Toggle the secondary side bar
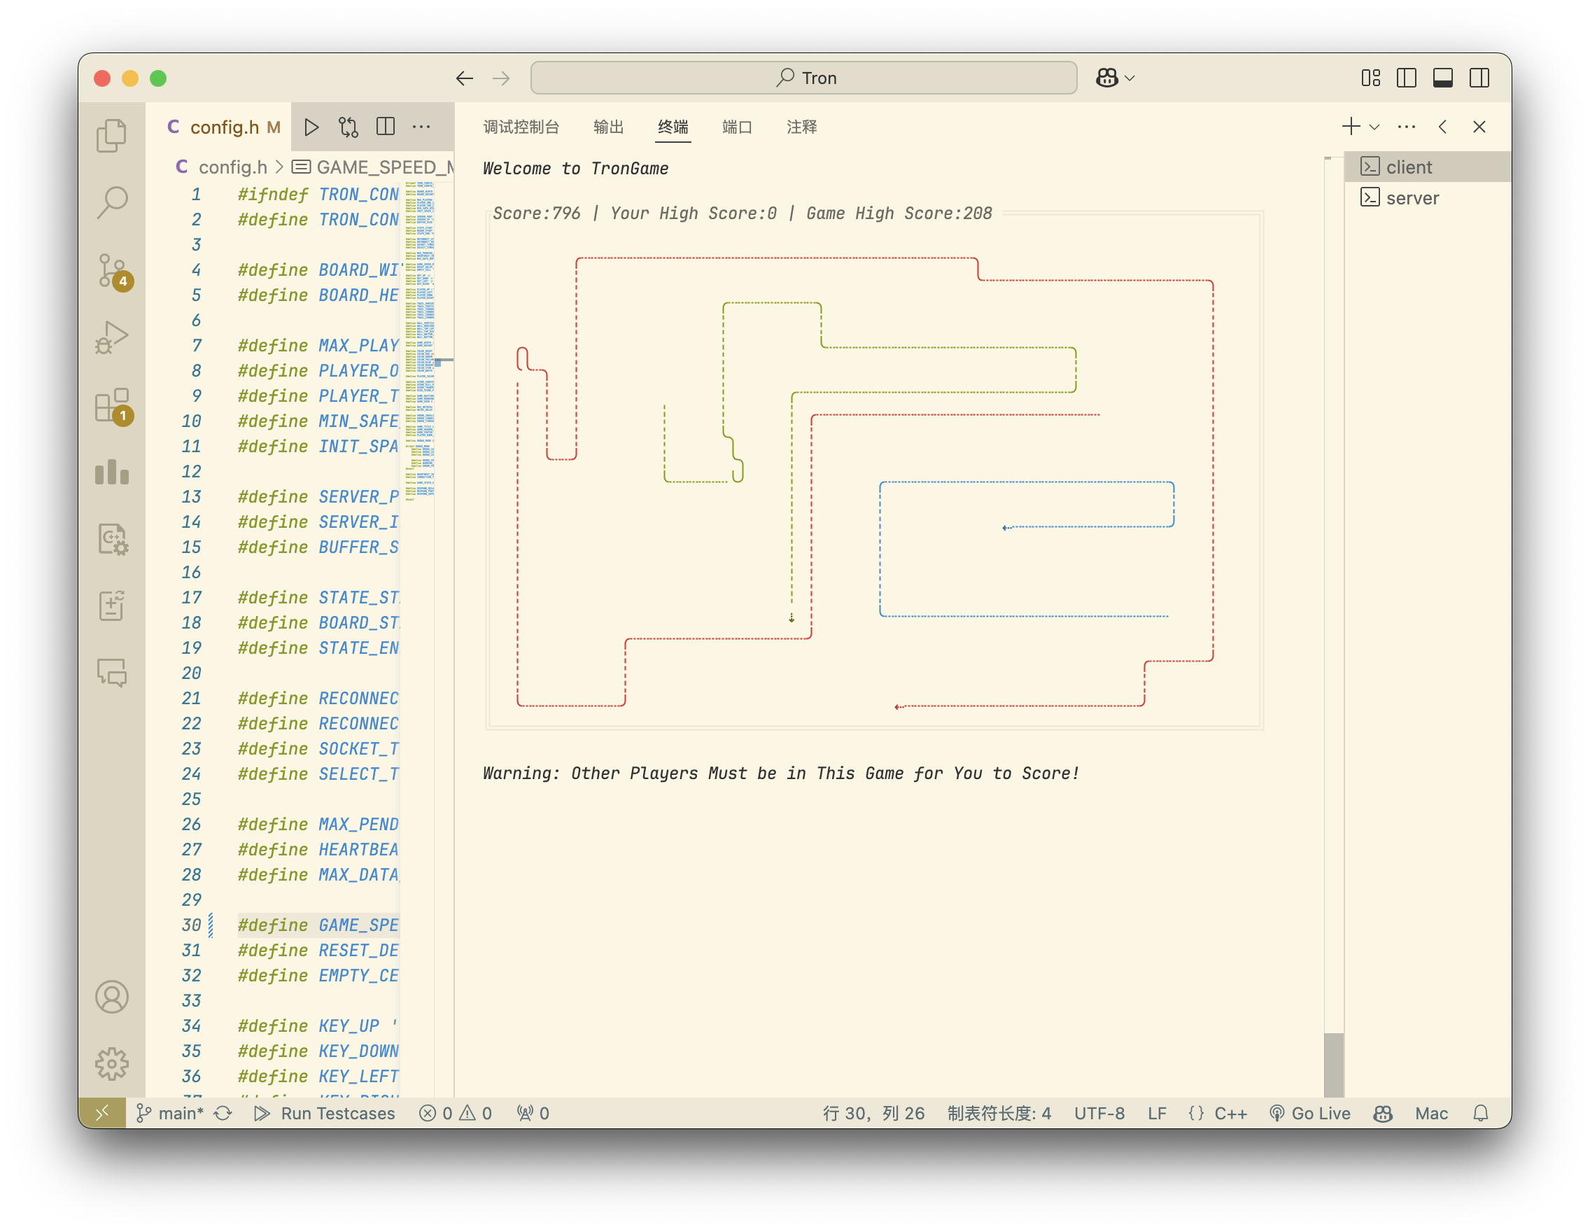 (1479, 78)
